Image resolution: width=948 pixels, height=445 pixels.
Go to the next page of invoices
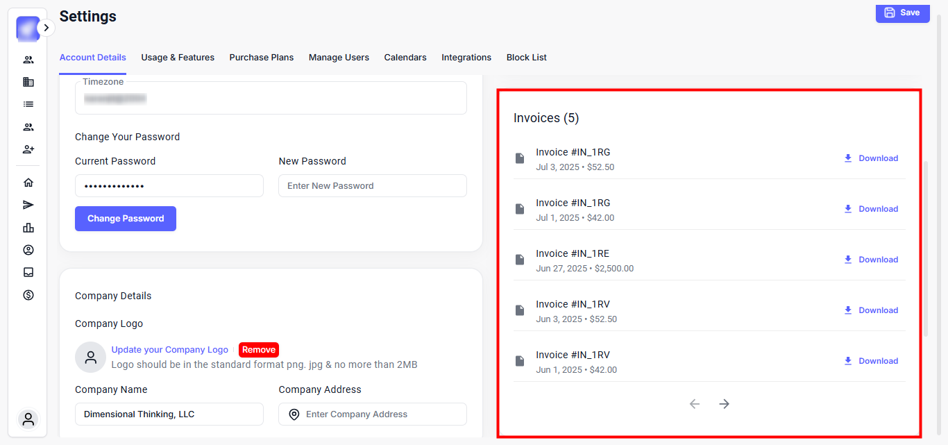point(725,404)
